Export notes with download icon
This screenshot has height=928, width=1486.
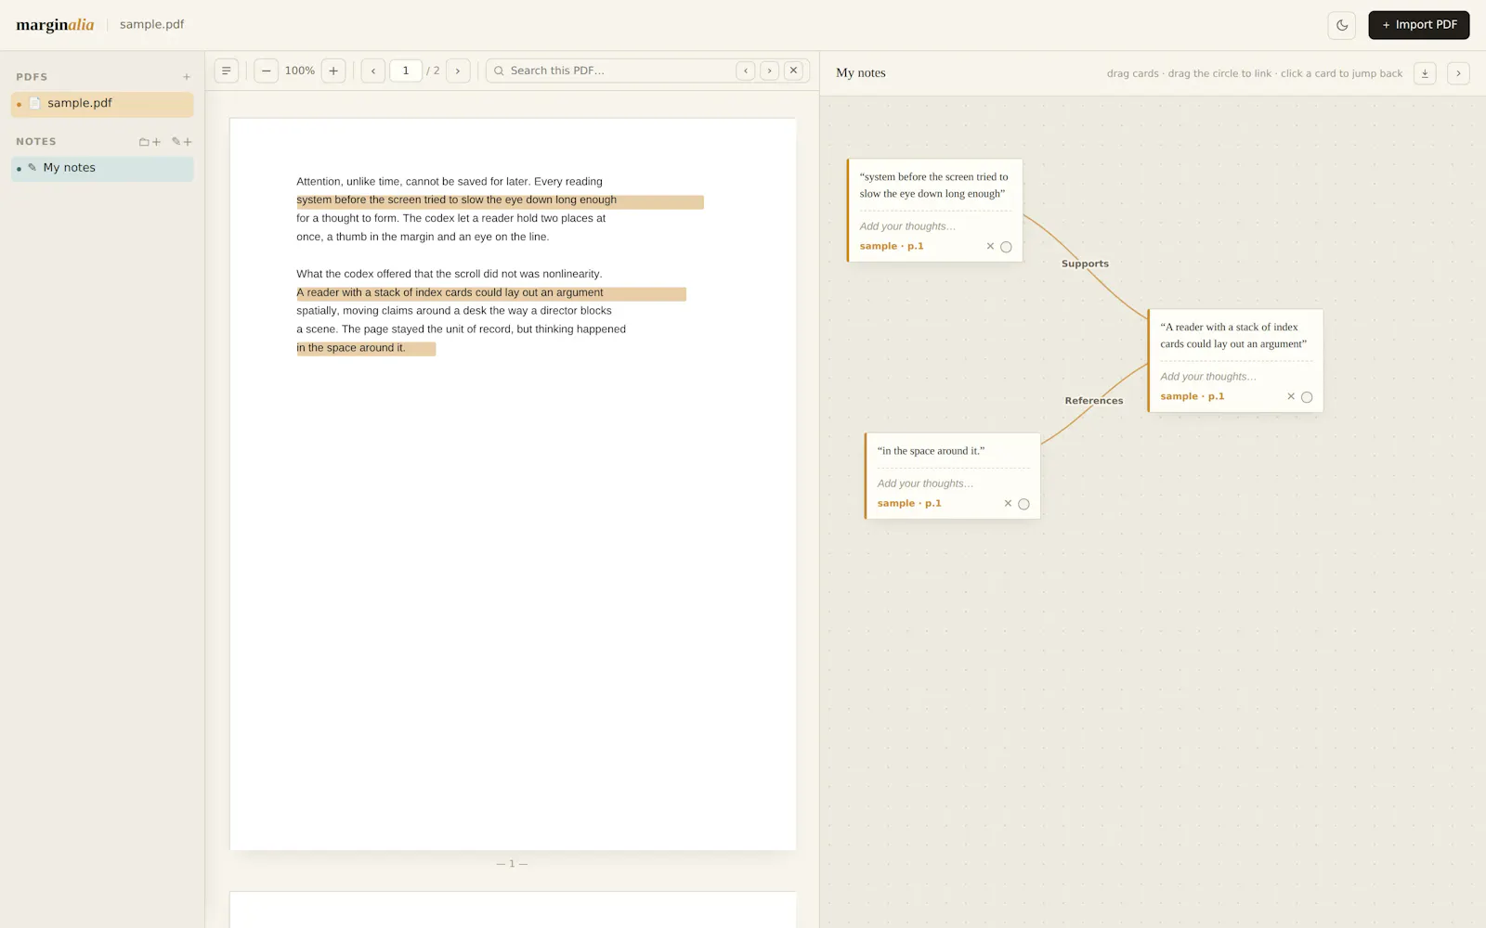[1425, 73]
